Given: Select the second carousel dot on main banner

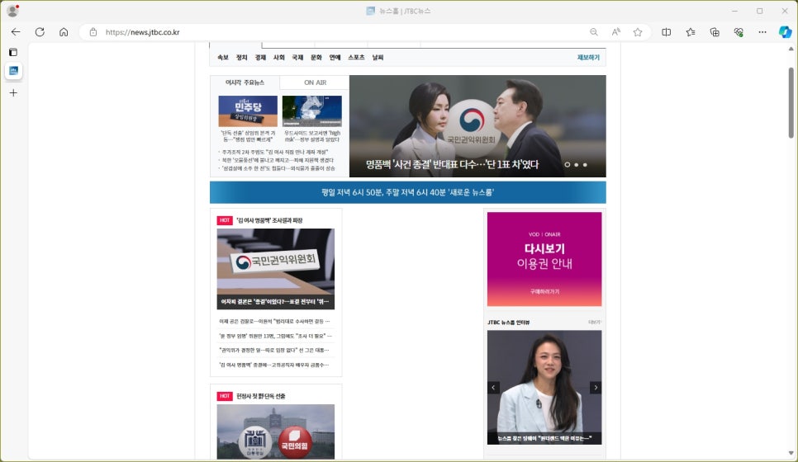Looking at the screenshot, I should [x=576, y=165].
